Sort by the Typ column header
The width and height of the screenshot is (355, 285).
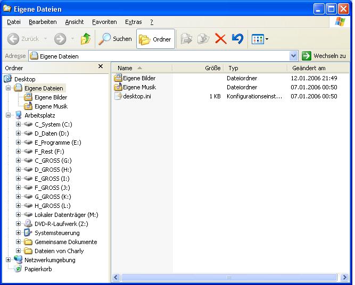pos(255,68)
